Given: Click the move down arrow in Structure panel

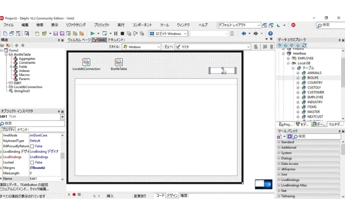Looking at the screenshot, I should coord(23,45).
